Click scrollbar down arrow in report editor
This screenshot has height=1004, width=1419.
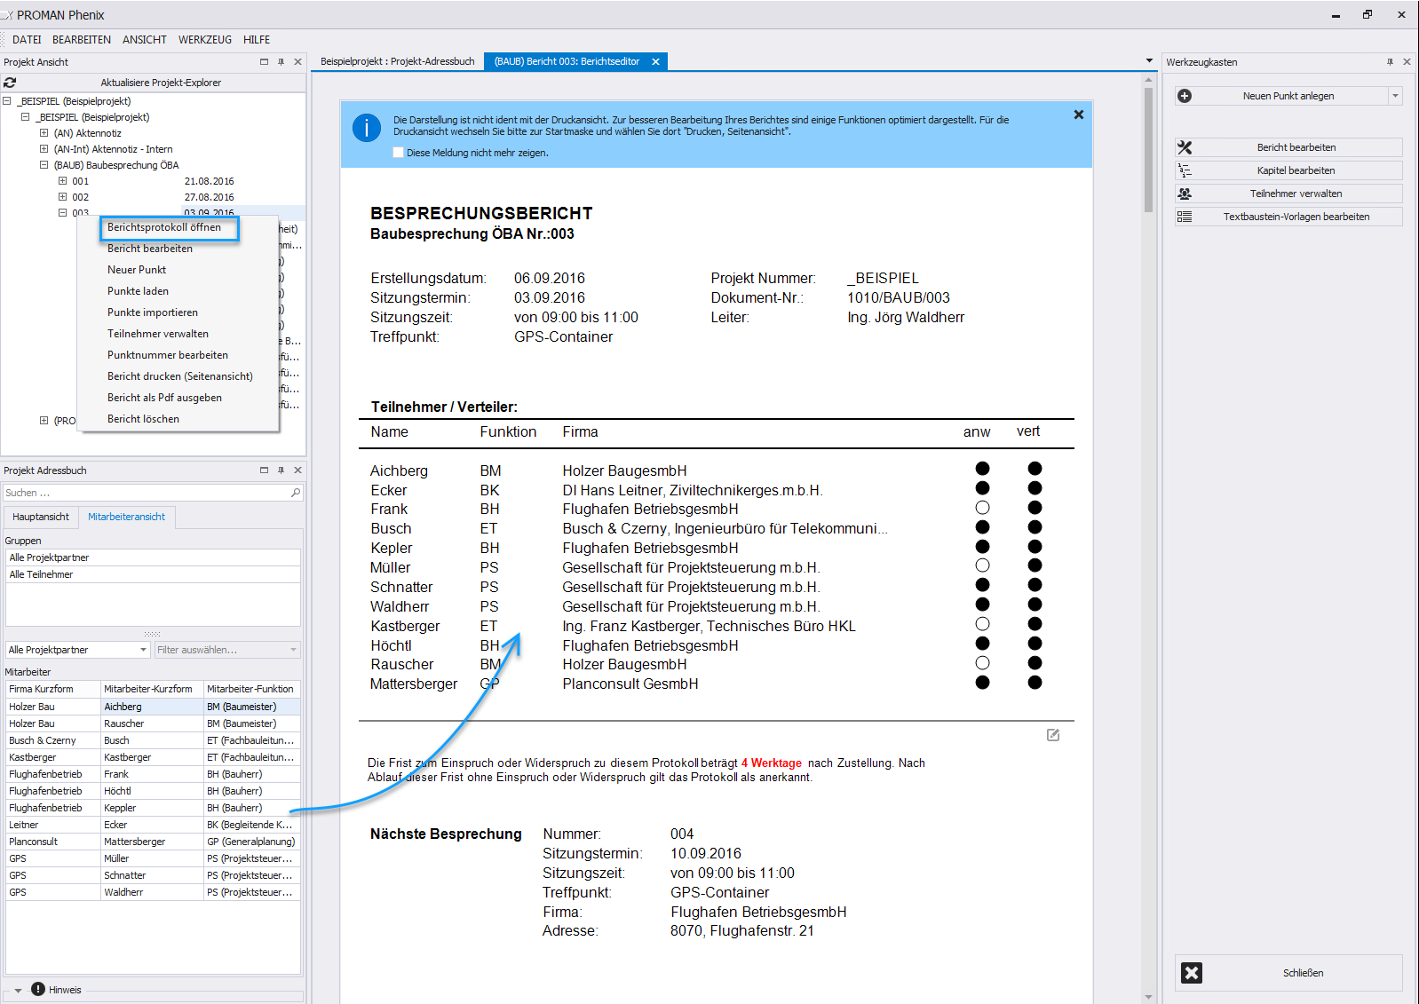1149,997
